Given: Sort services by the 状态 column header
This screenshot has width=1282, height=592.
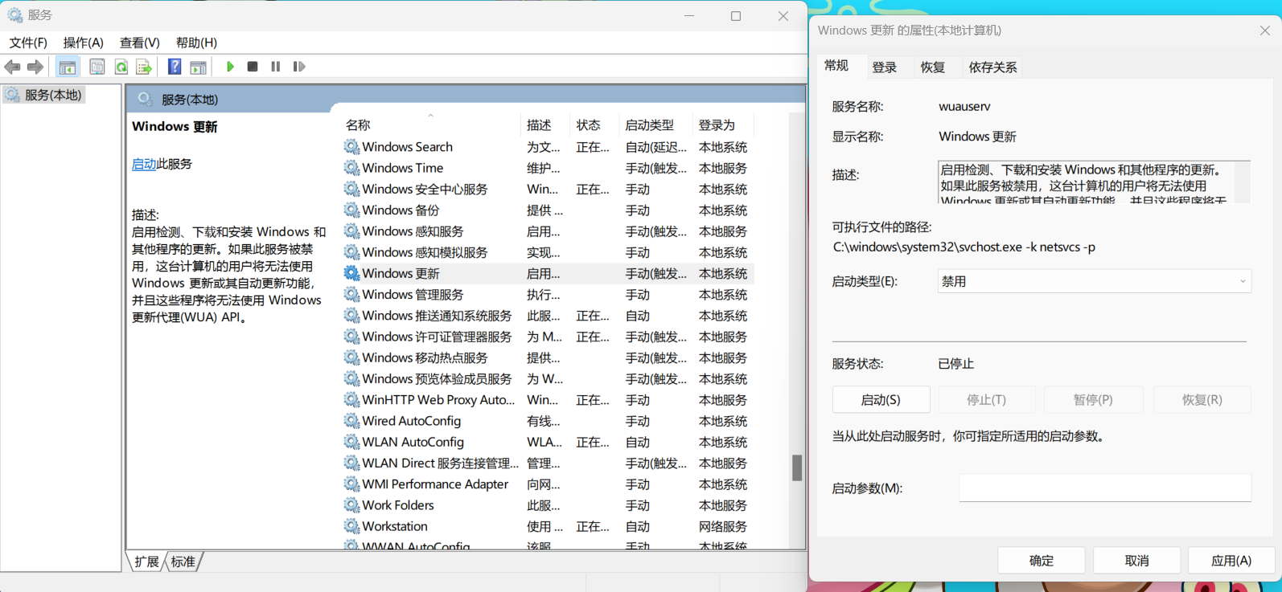Looking at the screenshot, I should point(589,125).
